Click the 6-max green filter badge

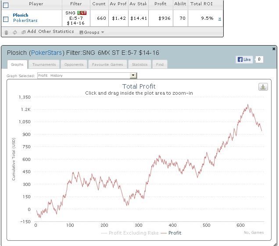79,13
